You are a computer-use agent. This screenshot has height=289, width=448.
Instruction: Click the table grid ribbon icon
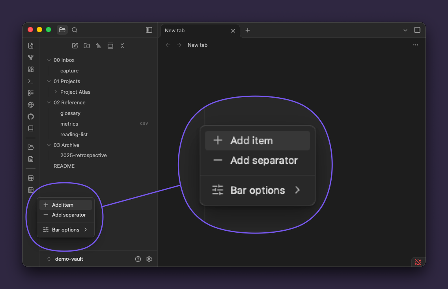[x=31, y=178]
